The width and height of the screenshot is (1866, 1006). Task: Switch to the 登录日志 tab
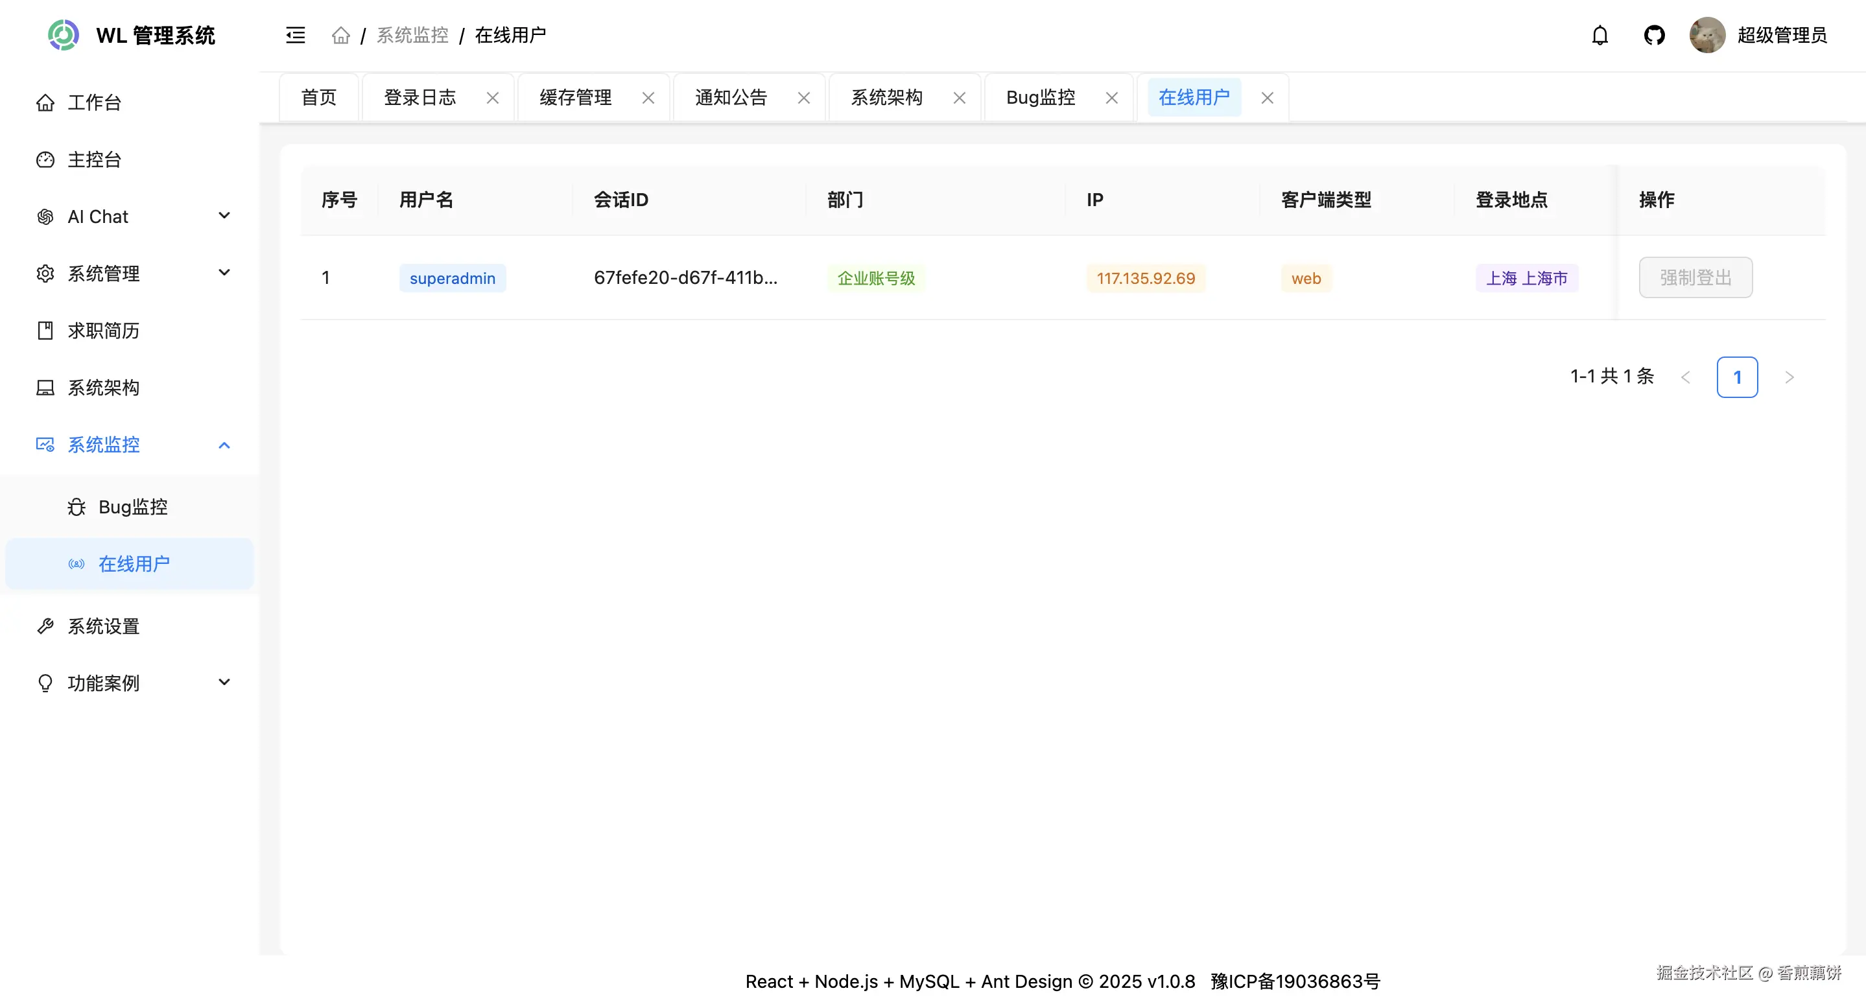(419, 97)
